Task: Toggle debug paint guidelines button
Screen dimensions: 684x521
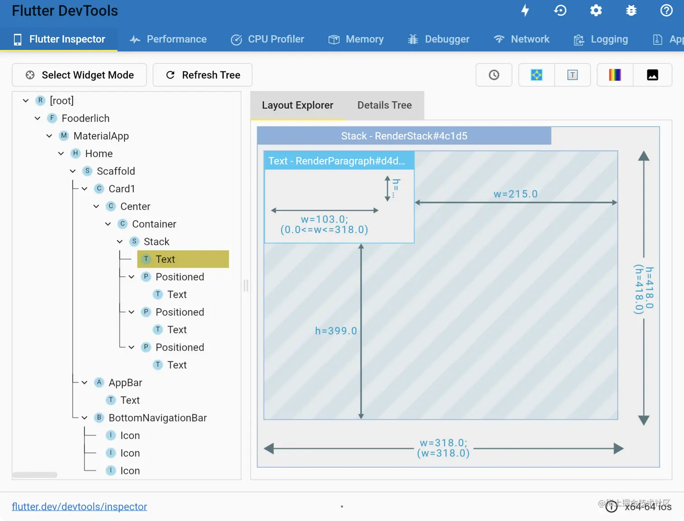Action: coord(537,75)
